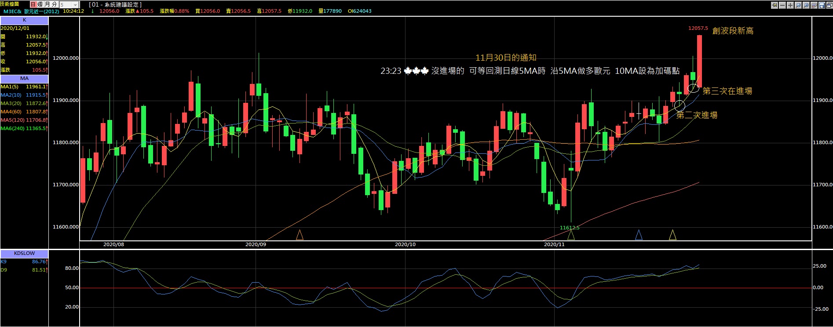
Task: Click the 11612.5 low price label on chart
Action: [569, 228]
